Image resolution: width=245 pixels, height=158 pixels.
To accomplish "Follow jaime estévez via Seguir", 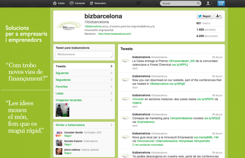I will 68,153.
